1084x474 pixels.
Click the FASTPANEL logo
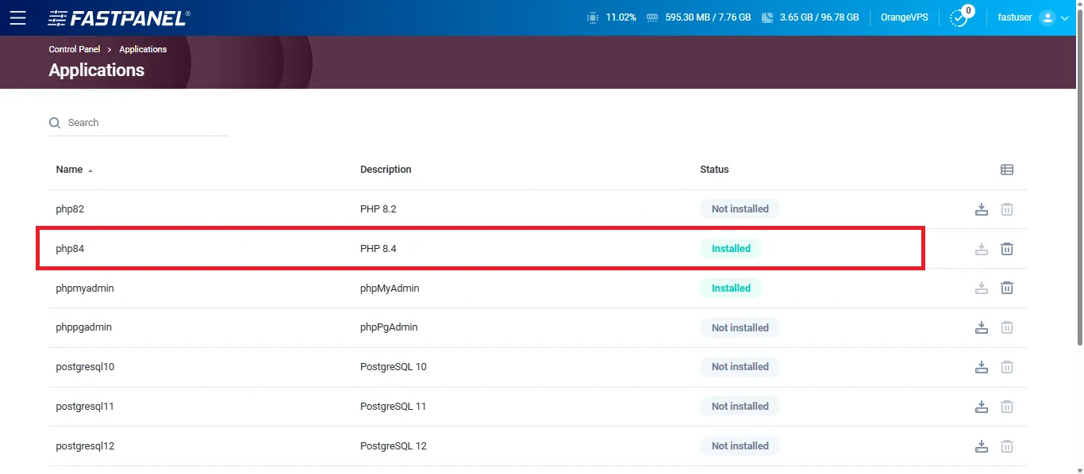(119, 17)
